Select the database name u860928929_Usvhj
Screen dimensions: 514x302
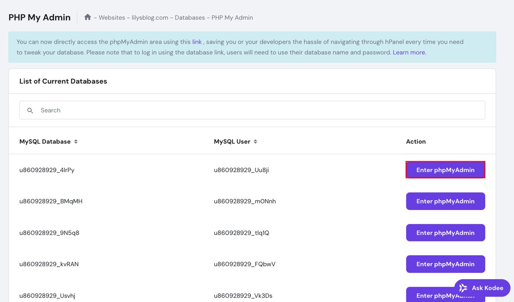click(47, 295)
